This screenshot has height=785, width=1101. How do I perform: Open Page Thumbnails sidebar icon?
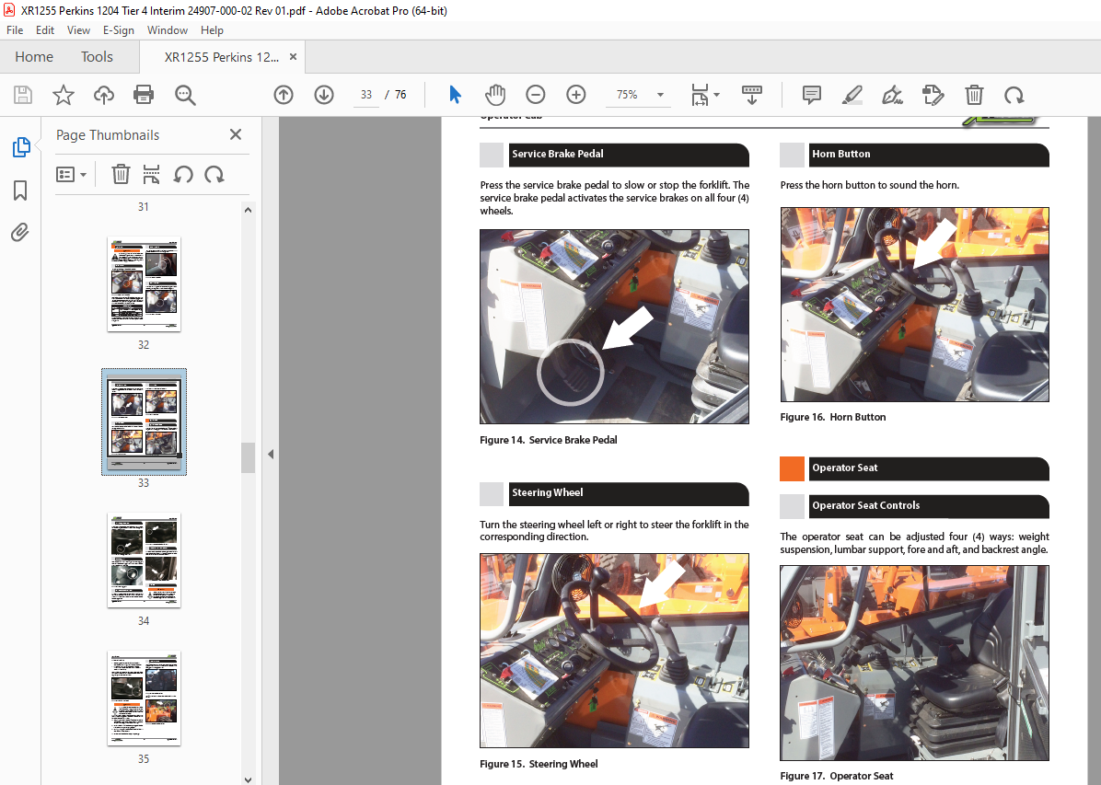click(21, 147)
